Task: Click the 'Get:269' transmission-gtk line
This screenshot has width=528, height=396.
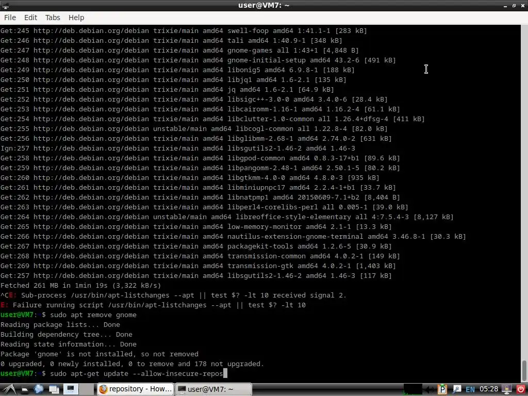Action: click(198, 266)
